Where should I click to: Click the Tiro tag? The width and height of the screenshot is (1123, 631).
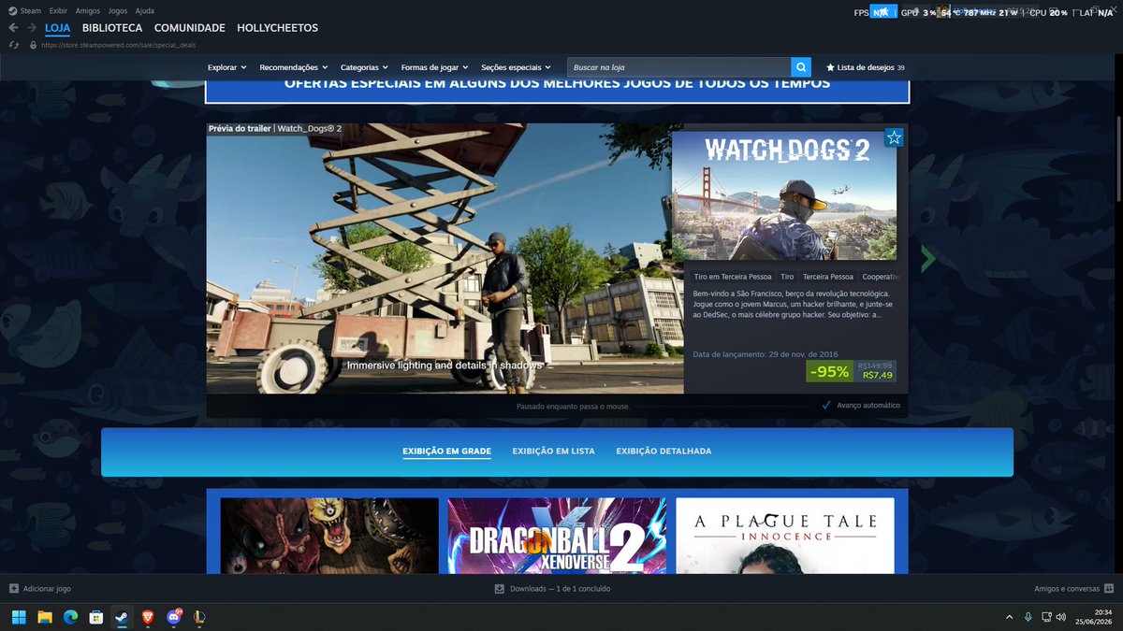(x=787, y=277)
